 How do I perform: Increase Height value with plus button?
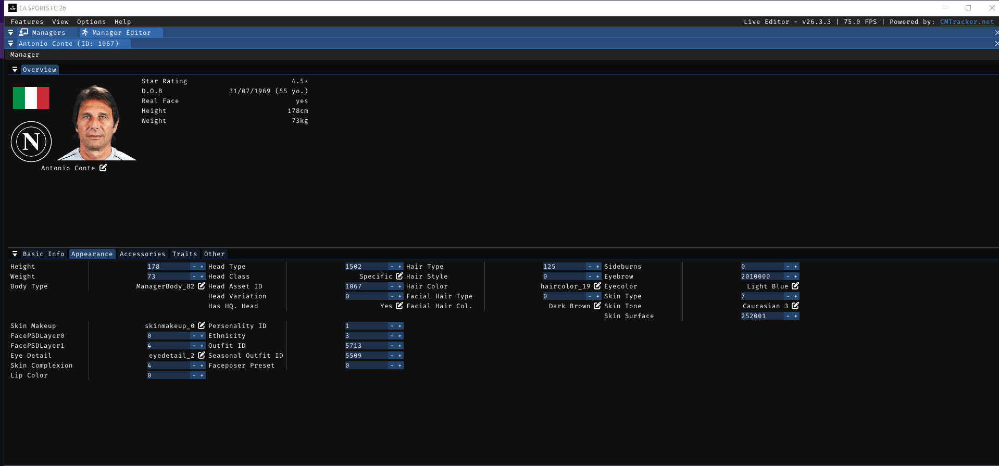point(202,267)
